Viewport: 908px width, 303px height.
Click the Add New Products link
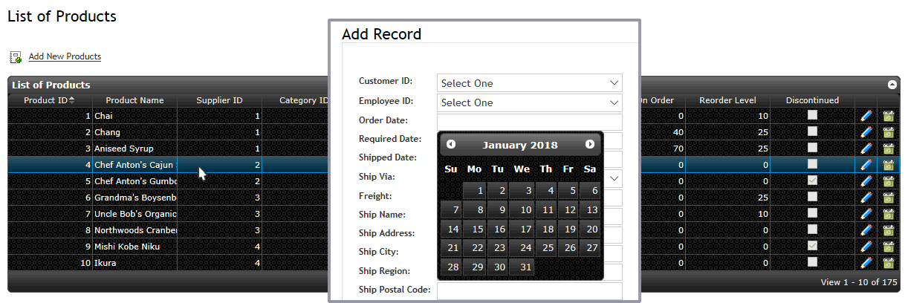pyautogui.click(x=65, y=56)
